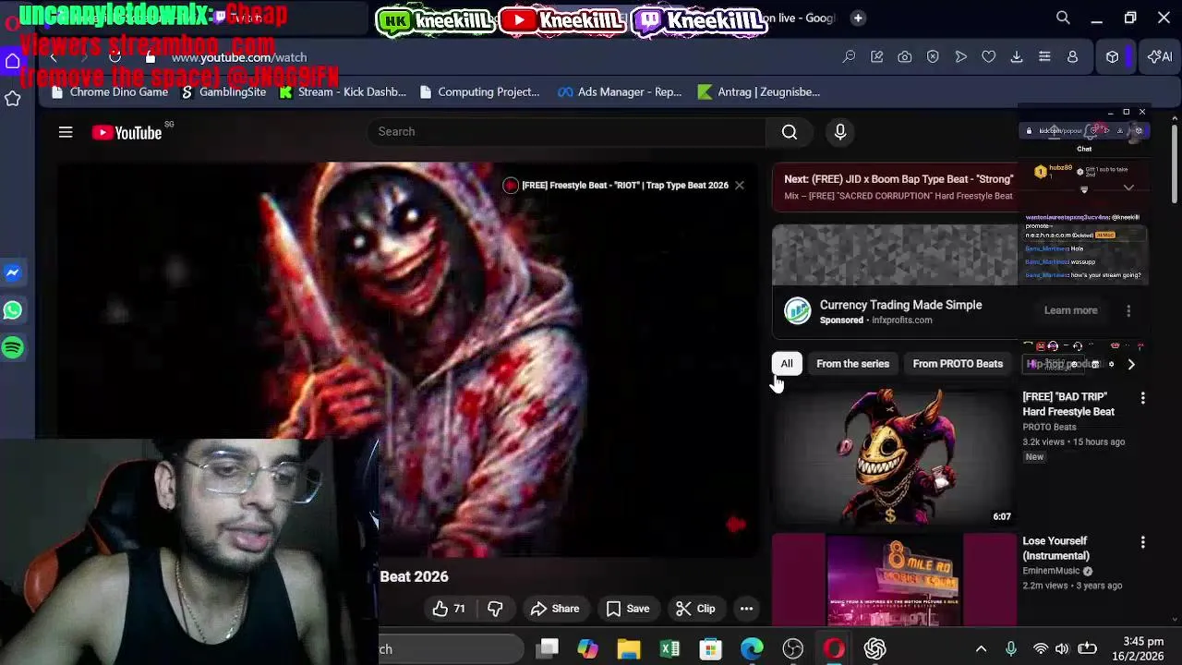
Task: Open the YouTube guide hamburger menu
Action: click(66, 132)
